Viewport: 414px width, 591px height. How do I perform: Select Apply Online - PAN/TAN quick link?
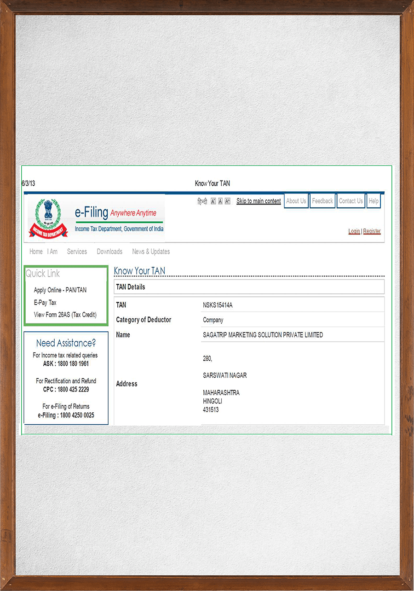60,290
